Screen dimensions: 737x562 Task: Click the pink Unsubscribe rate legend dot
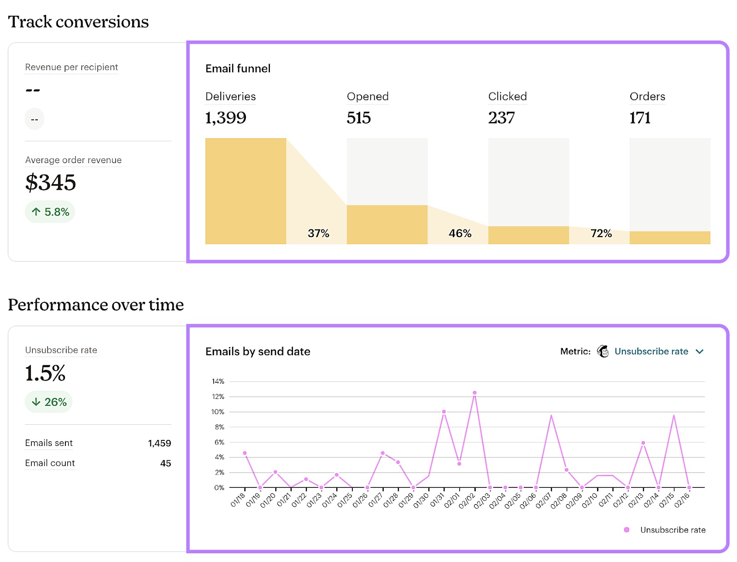coord(626,530)
